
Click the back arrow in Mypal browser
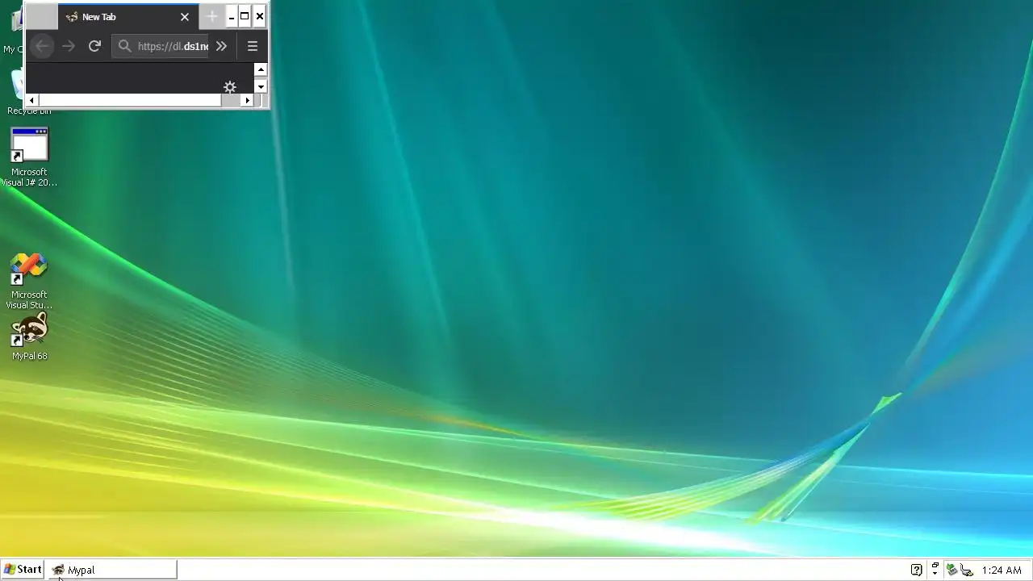[x=42, y=46]
